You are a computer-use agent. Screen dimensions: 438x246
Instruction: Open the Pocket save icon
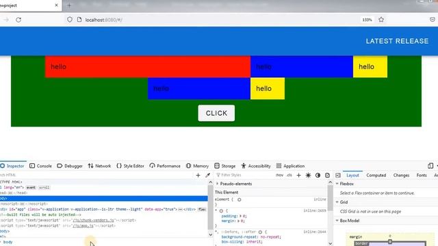click(433, 20)
